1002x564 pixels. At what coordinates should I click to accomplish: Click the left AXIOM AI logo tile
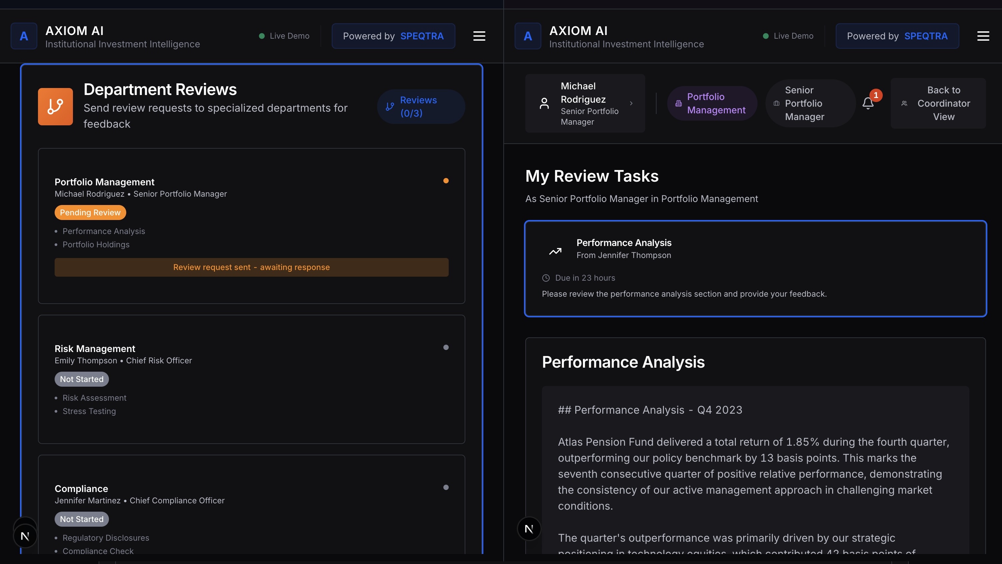[24, 36]
